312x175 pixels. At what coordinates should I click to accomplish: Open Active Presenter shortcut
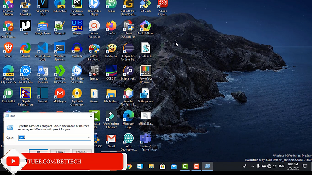coord(94,29)
